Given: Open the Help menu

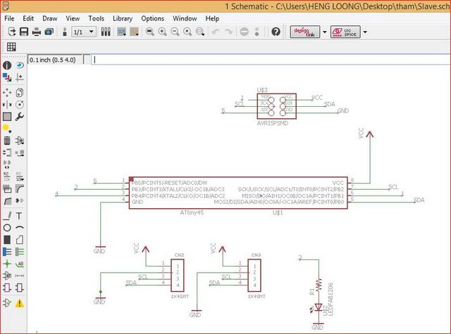Looking at the screenshot, I should coord(212,18).
